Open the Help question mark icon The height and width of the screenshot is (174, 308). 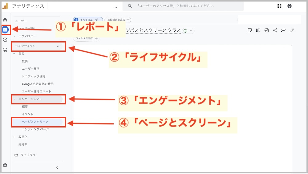tap(289, 6)
